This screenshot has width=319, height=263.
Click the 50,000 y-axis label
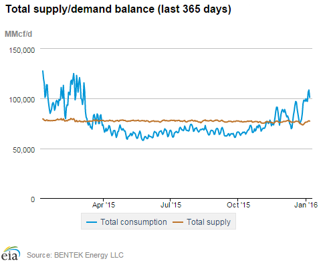click(24, 150)
